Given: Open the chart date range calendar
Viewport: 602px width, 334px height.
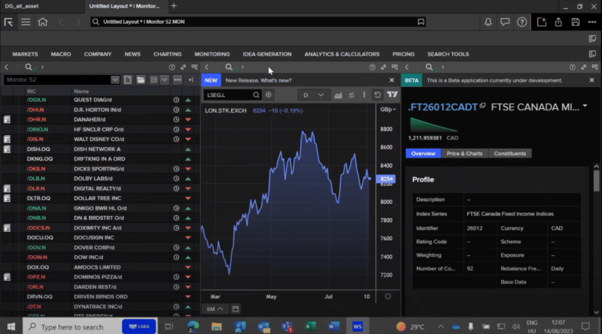Looking at the screenshot, I should (x=236, y=308).
